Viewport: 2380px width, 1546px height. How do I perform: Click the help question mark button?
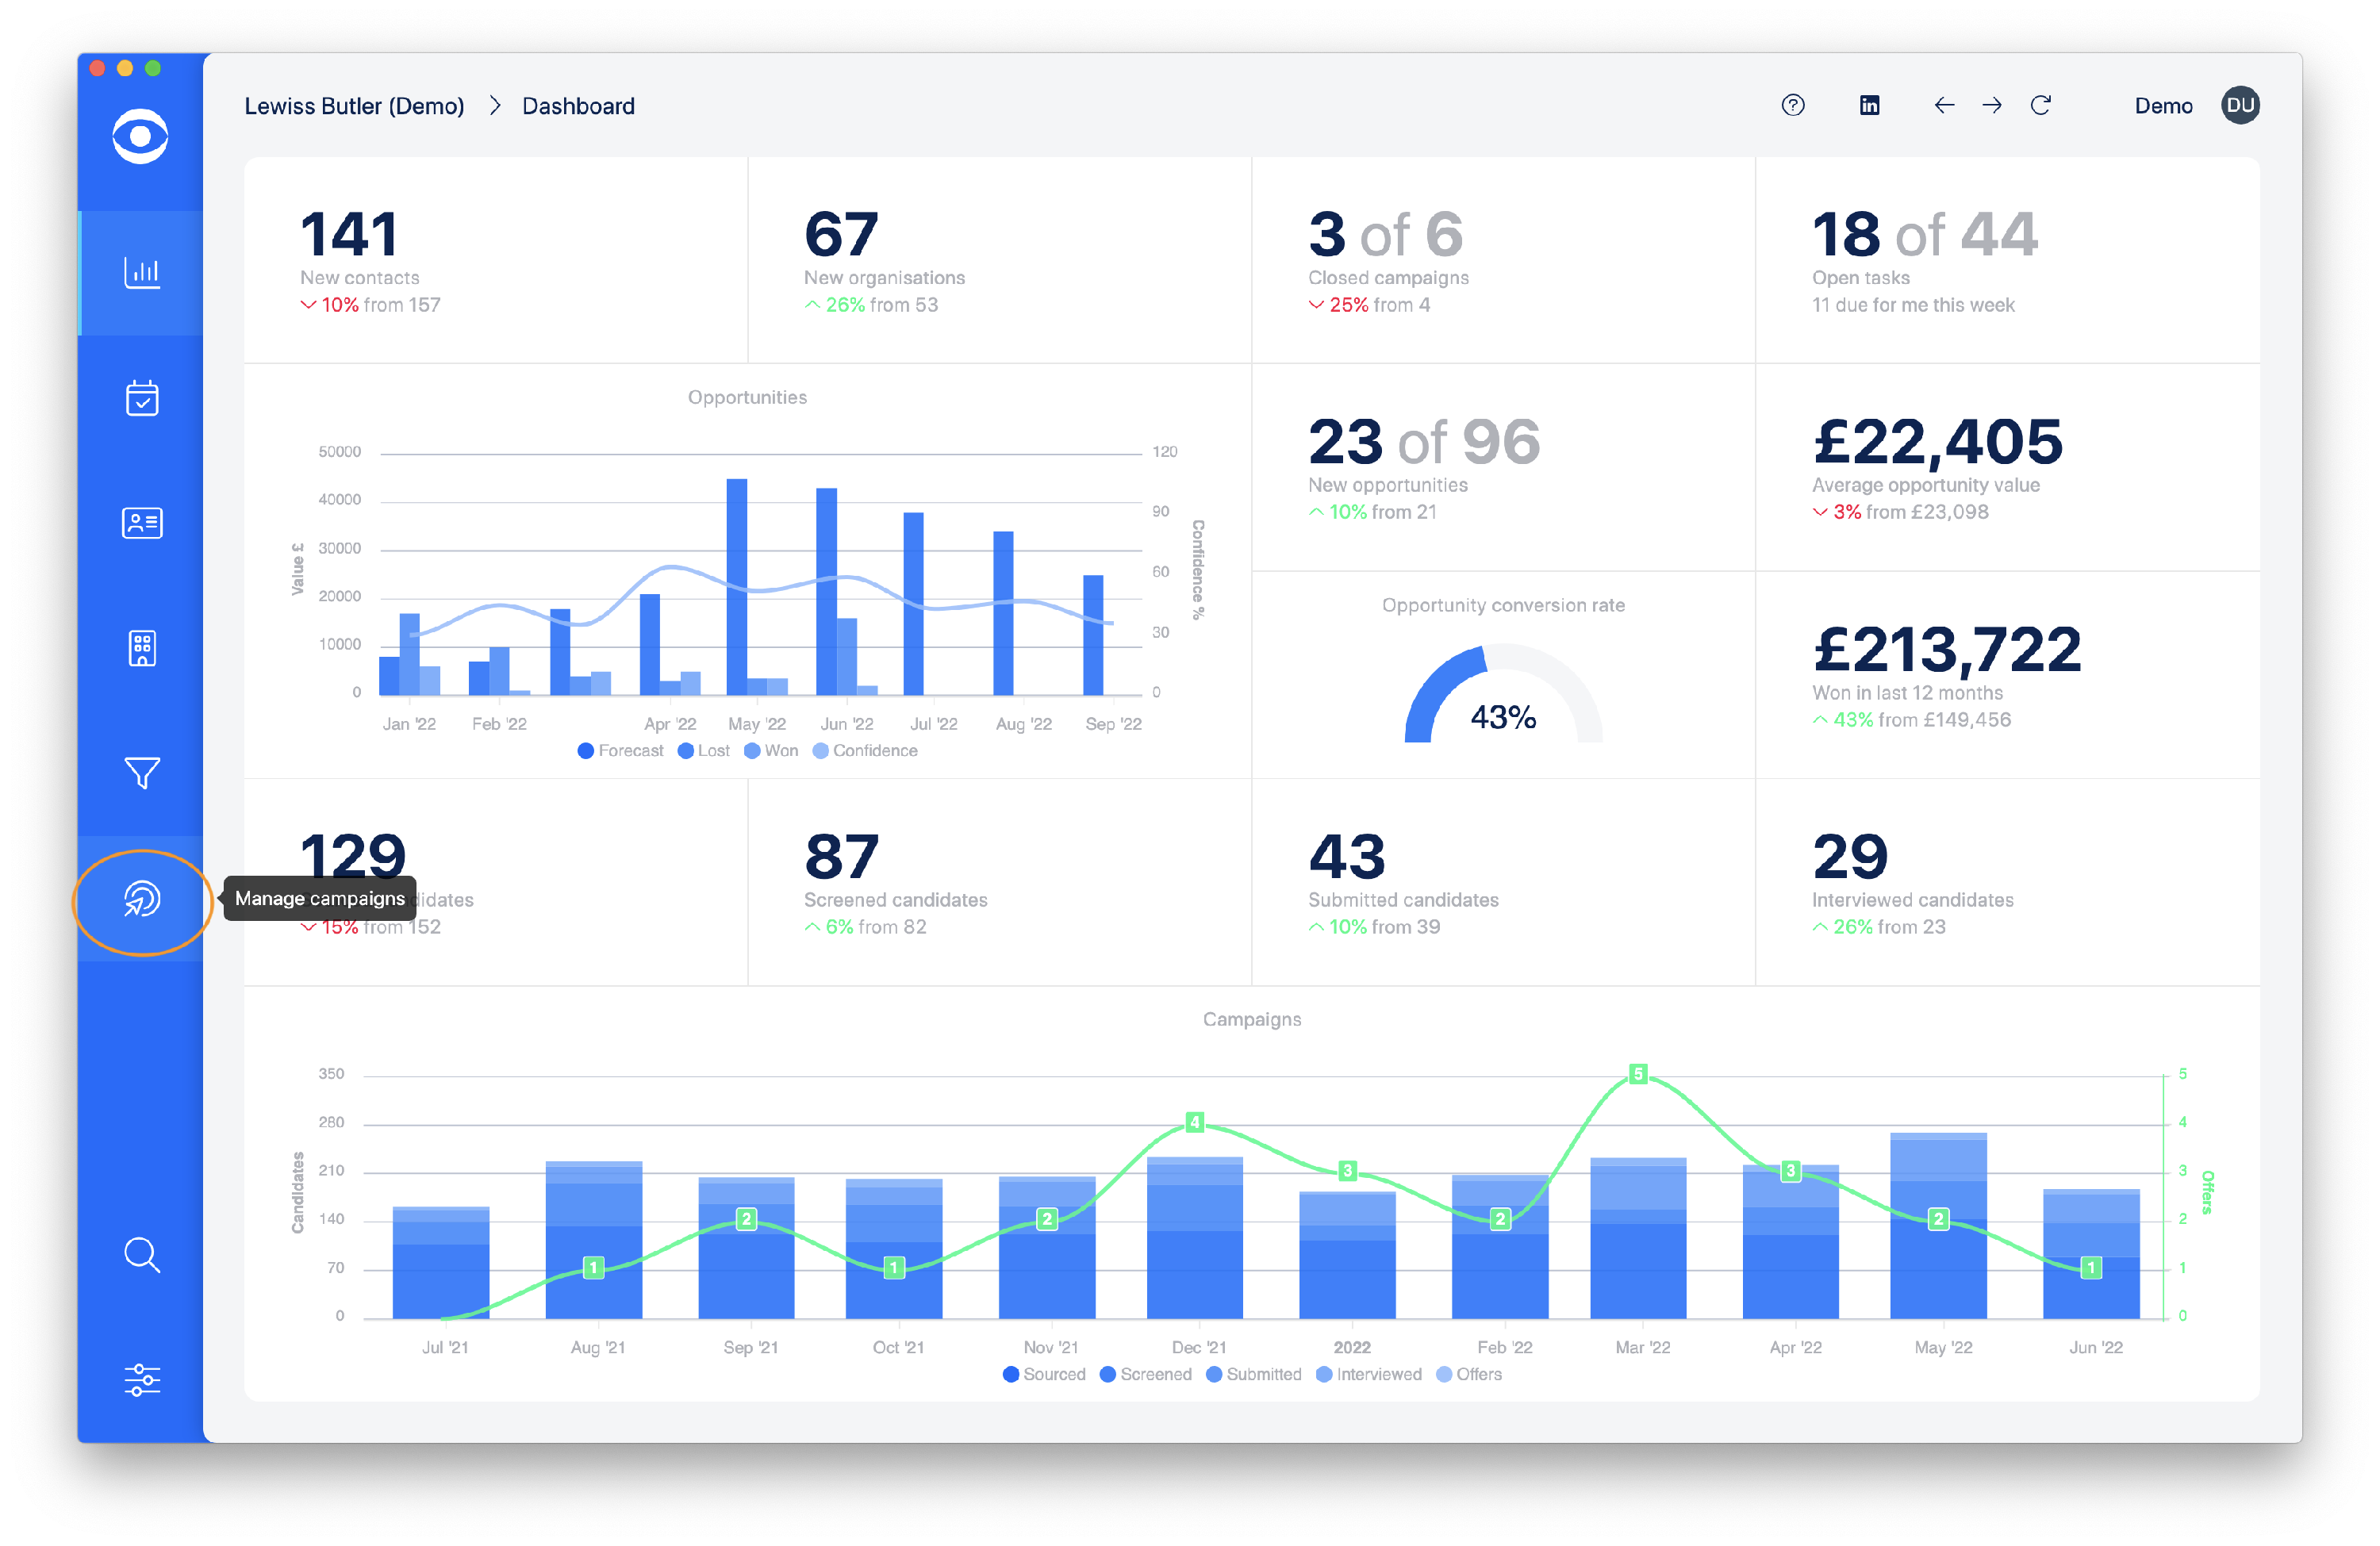[x=1793, y=105]
